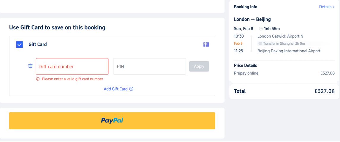Click the invalid gift card error message
The width and height of the screenshot is (340, 142).
pyautogui.click(x=72, y=79)
